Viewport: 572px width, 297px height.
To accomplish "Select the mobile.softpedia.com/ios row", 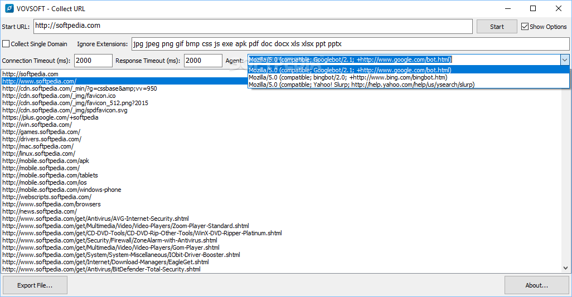I will [281, 183].
